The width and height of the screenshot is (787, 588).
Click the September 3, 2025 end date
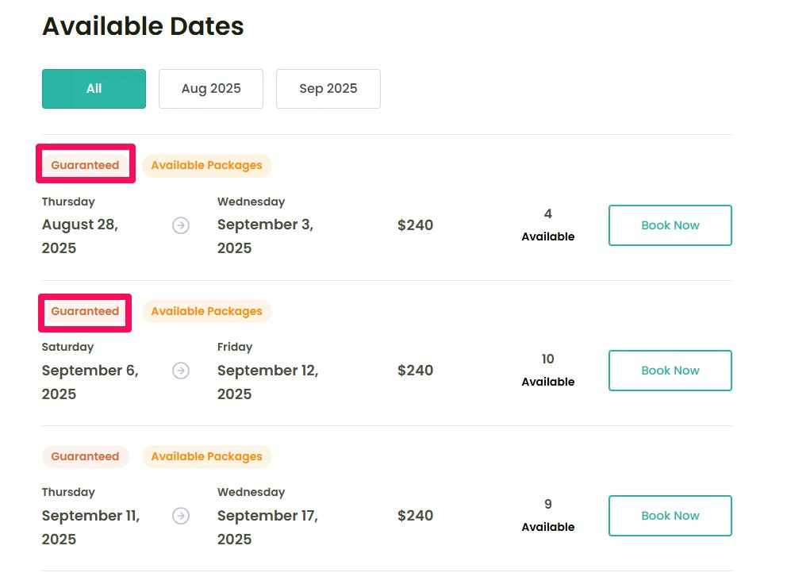(x=265, y=236)
